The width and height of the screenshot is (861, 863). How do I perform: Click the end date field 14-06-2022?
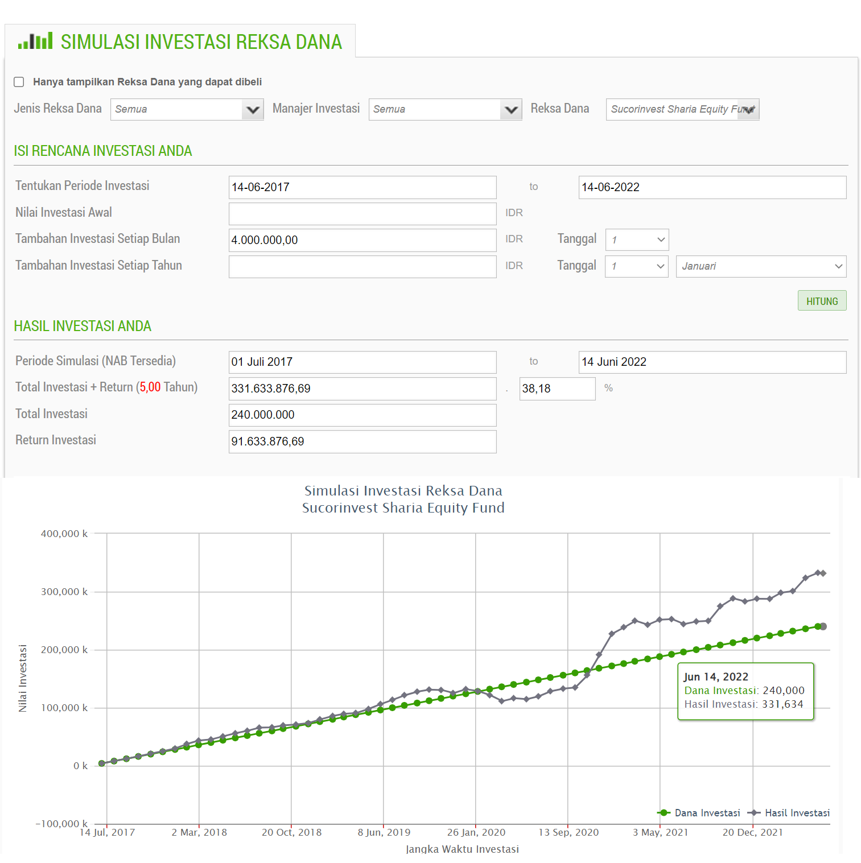[x=712, y=187]
